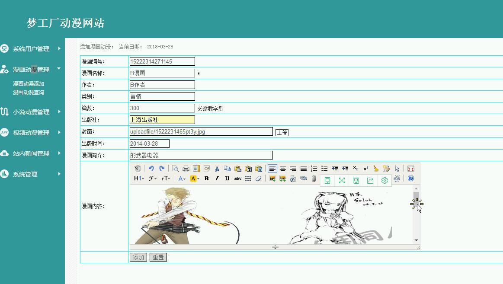Insert a video media file
The width and height of the screenshot is (503, 284).
(x=304, y=179)
